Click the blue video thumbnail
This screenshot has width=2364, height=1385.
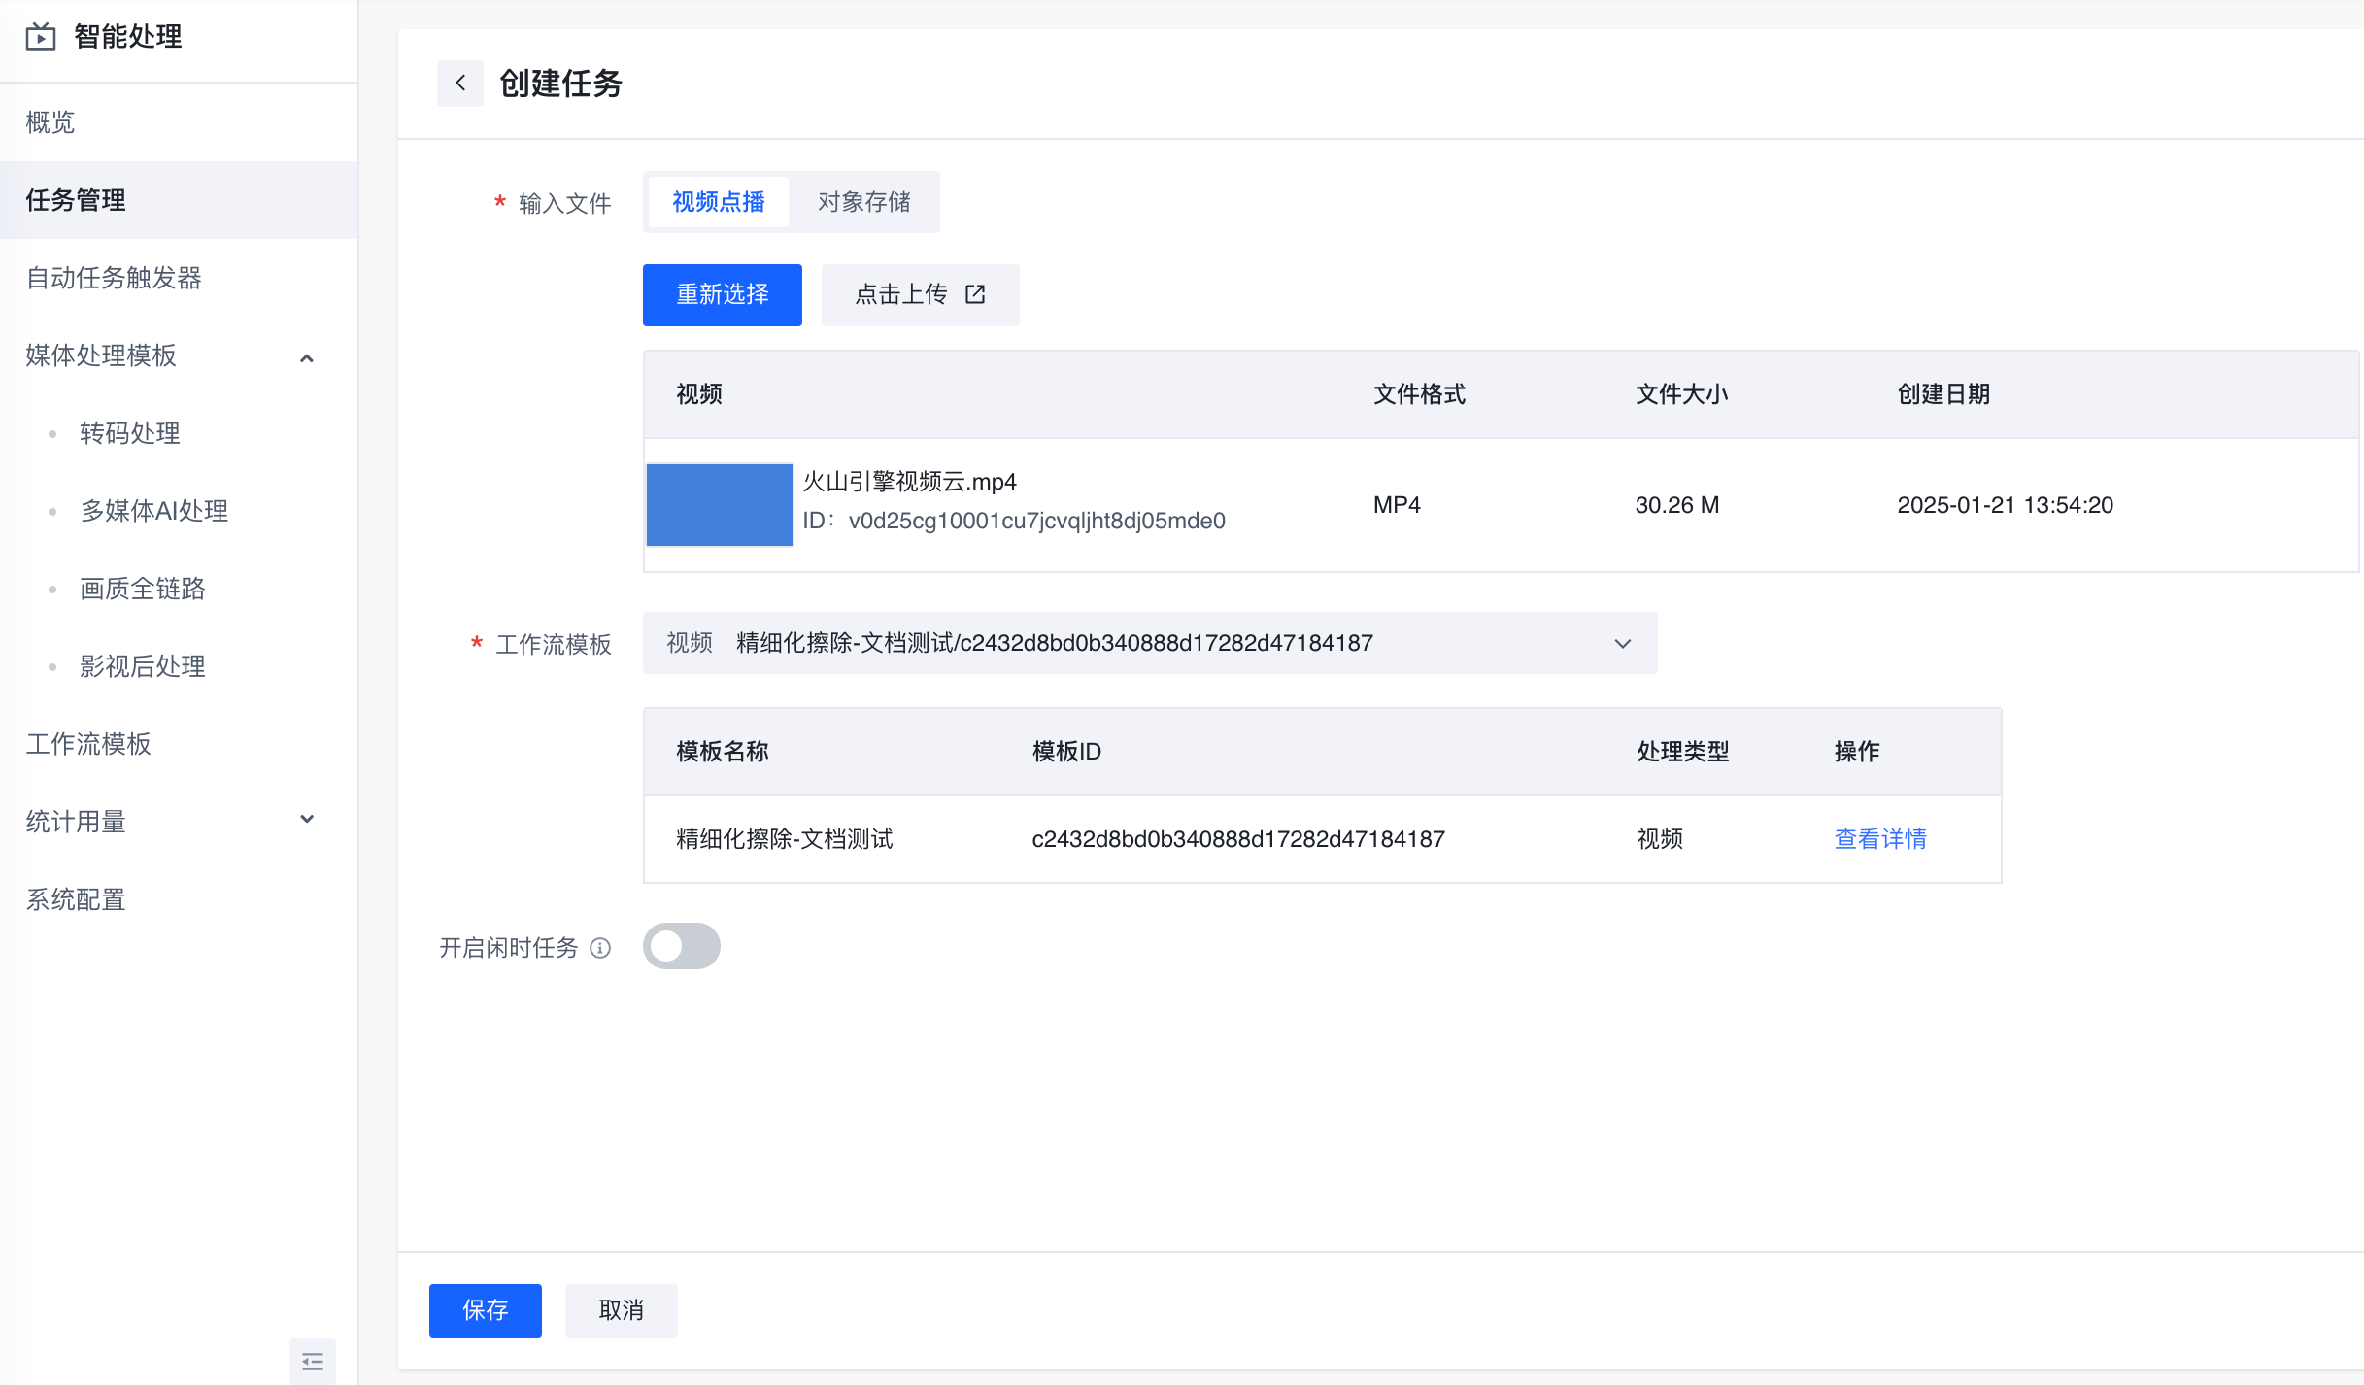[720, 505]
